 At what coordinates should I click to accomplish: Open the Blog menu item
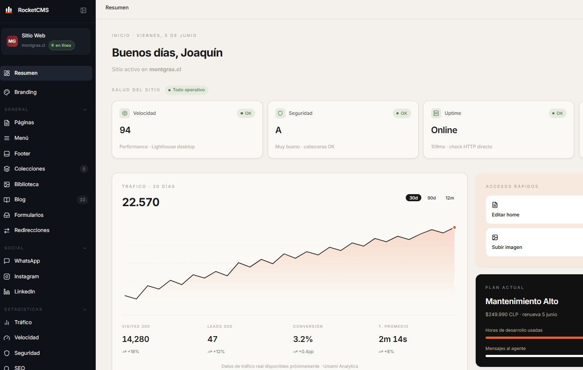pos(46,199)
